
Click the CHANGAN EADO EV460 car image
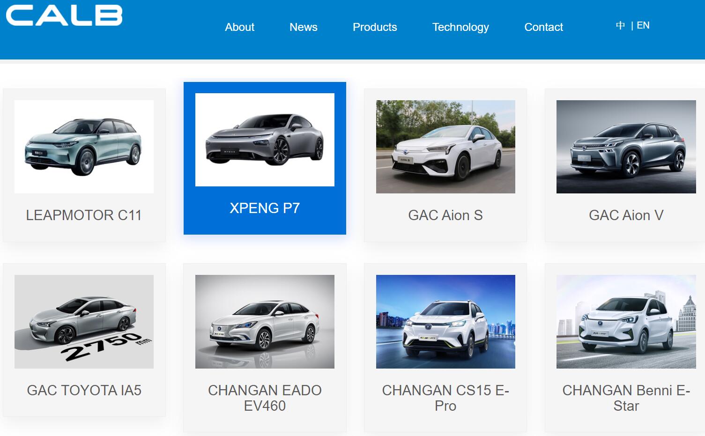click(265, 322)
